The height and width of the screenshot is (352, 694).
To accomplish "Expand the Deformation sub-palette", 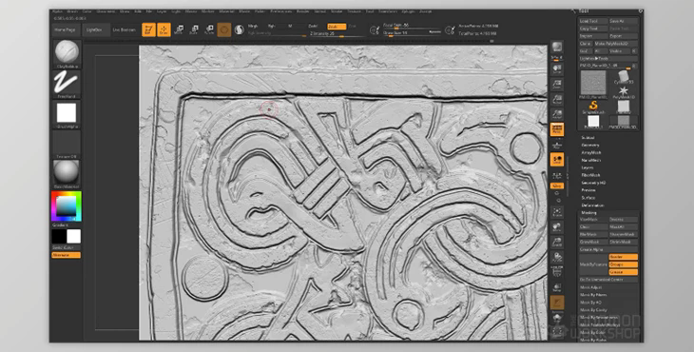I will (x=592, y=205).
